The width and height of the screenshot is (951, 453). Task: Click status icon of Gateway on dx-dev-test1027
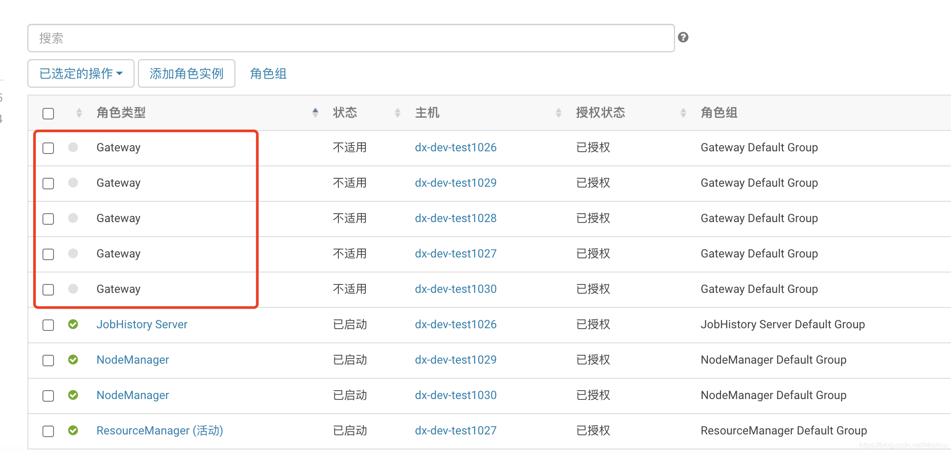click(x=73, y=253)
